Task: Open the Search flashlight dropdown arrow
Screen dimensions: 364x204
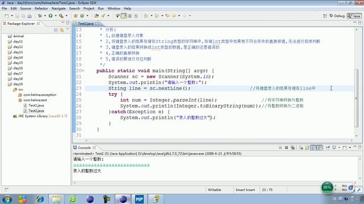Action: (108, 16)
